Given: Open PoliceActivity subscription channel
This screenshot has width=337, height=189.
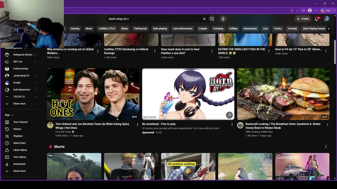Looking at the screenshot, I should click(x=21, y=69).
